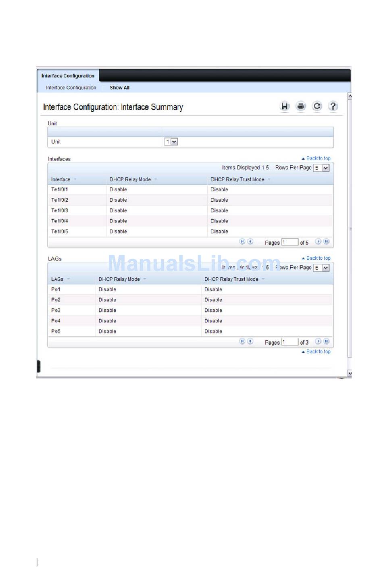The width and height of the screenshot is (383, 570).
Task: Open the Unit dropdown
Action: tap(171, 142)
